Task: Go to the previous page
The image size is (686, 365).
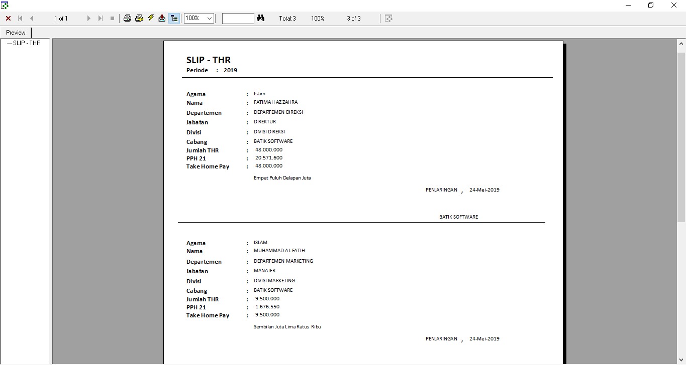Action: [x=32, y=19]
